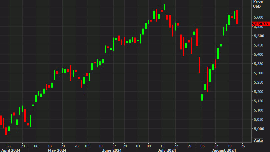Click the date label 29 in April
Image resolution: width=270 pixels, height=152 pixels.
pyautogui.click(x=23, y=146)
